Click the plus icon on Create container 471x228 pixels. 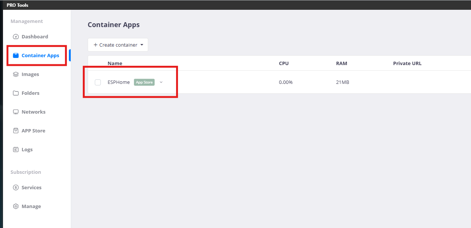point(96,45)
